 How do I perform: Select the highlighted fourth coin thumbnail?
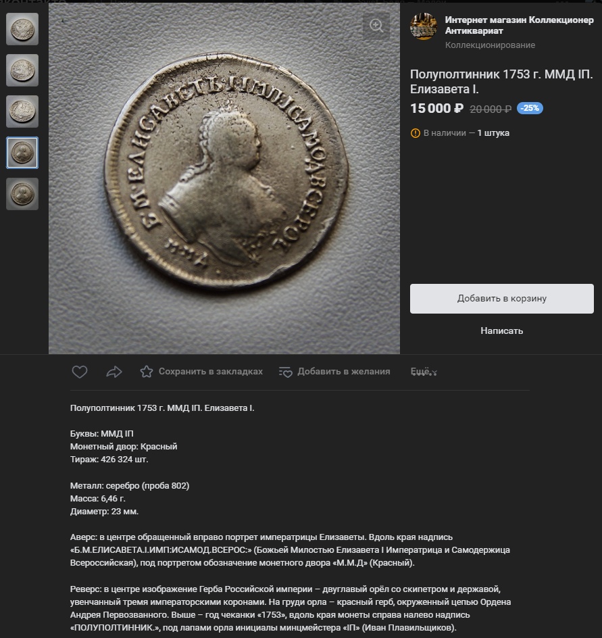(22, 153)
